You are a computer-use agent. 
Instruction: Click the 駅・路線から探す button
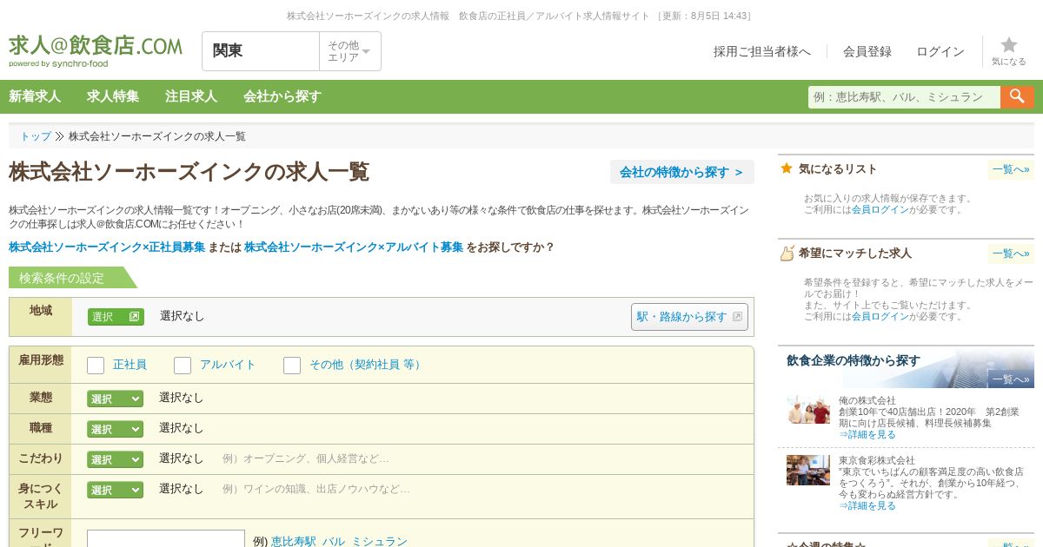pyautogui.click(x=689, y=317)
